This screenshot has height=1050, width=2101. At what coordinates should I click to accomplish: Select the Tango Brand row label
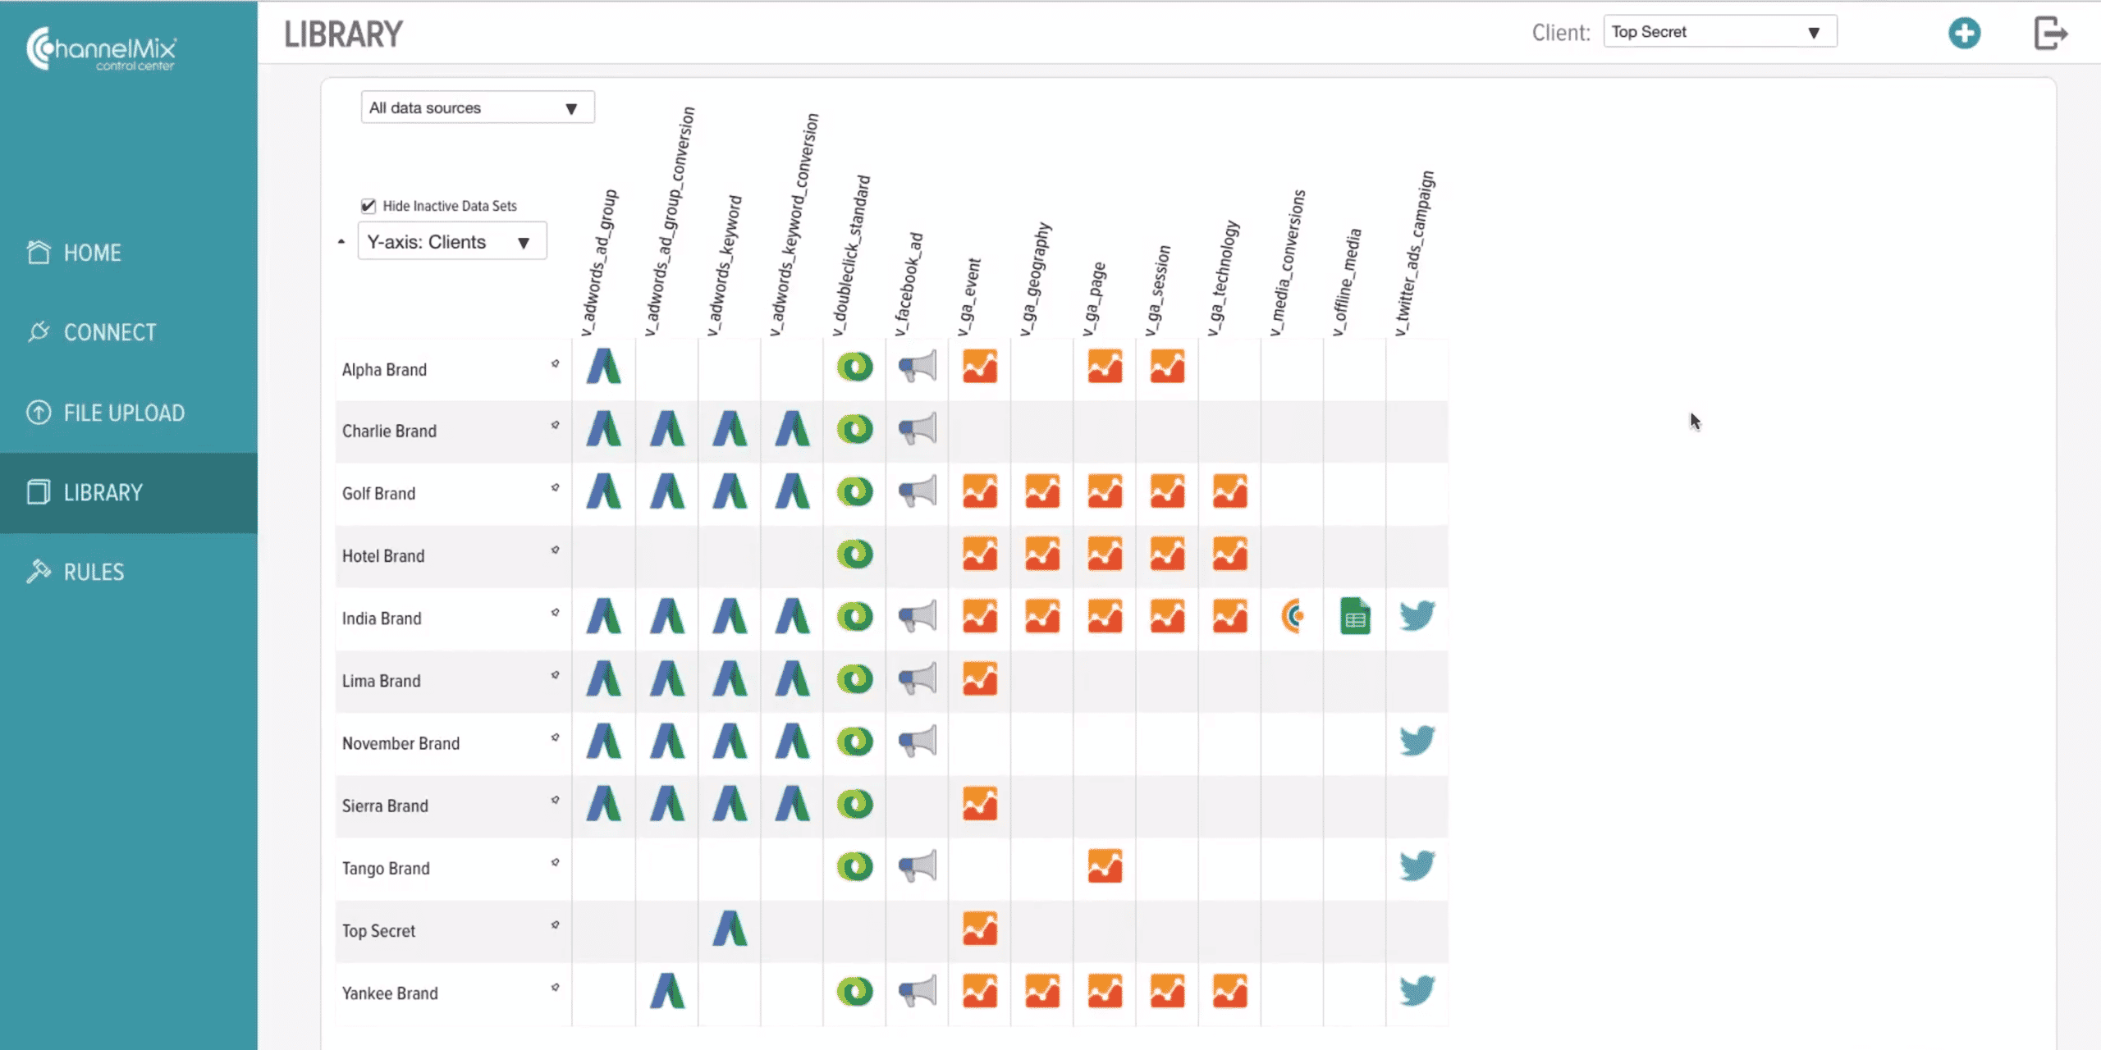point(386,868)
